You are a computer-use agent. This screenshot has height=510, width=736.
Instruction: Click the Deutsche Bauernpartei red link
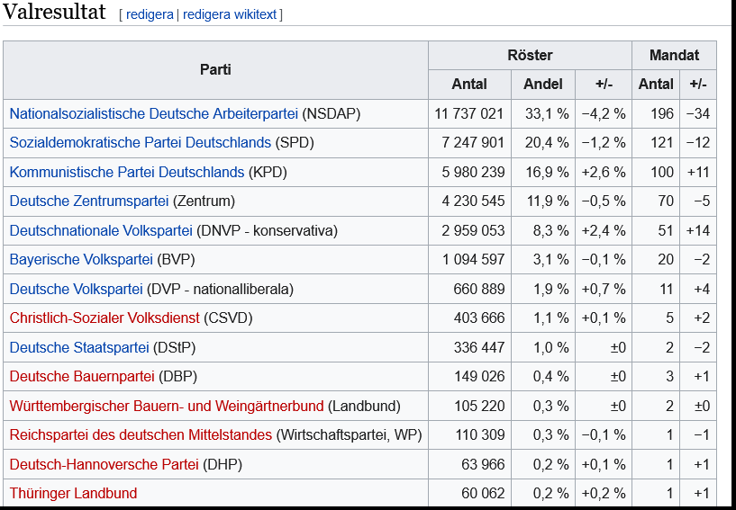pos(82,376)
